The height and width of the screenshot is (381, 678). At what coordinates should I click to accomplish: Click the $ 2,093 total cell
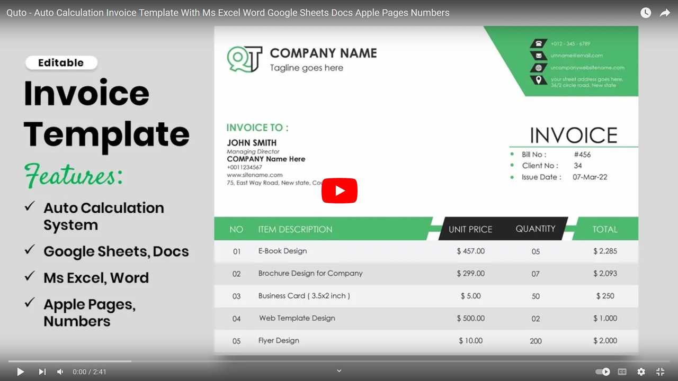click(605, 274)
